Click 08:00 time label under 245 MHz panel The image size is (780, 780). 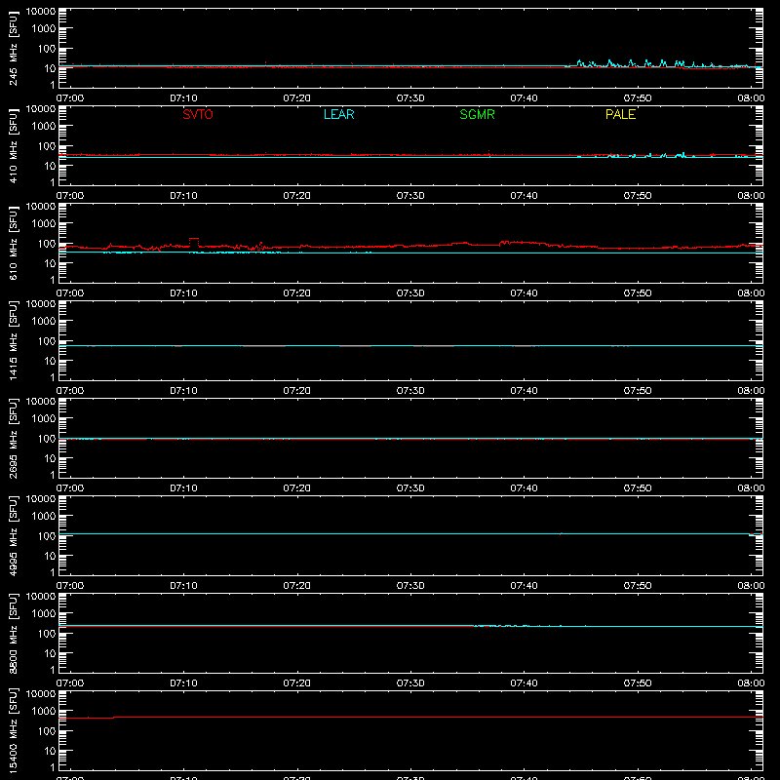pos(751,98)
